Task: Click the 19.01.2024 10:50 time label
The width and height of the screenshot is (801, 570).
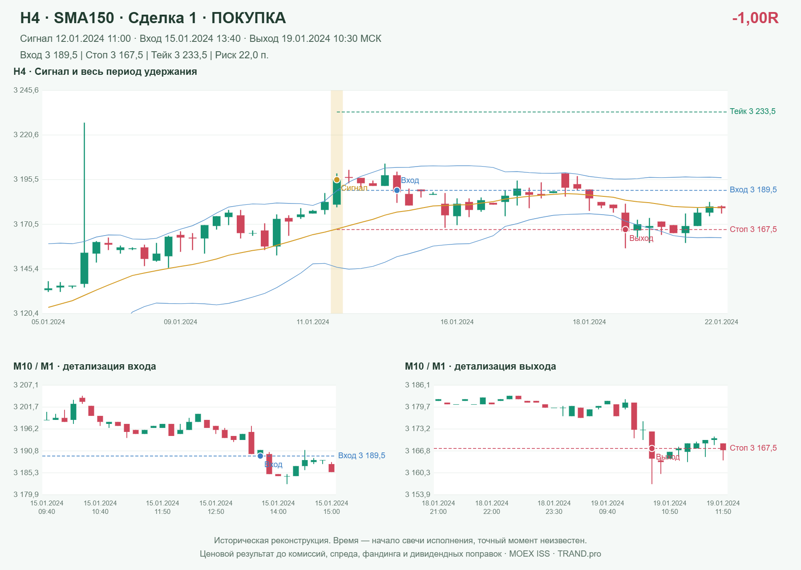Action: [670, 507]
